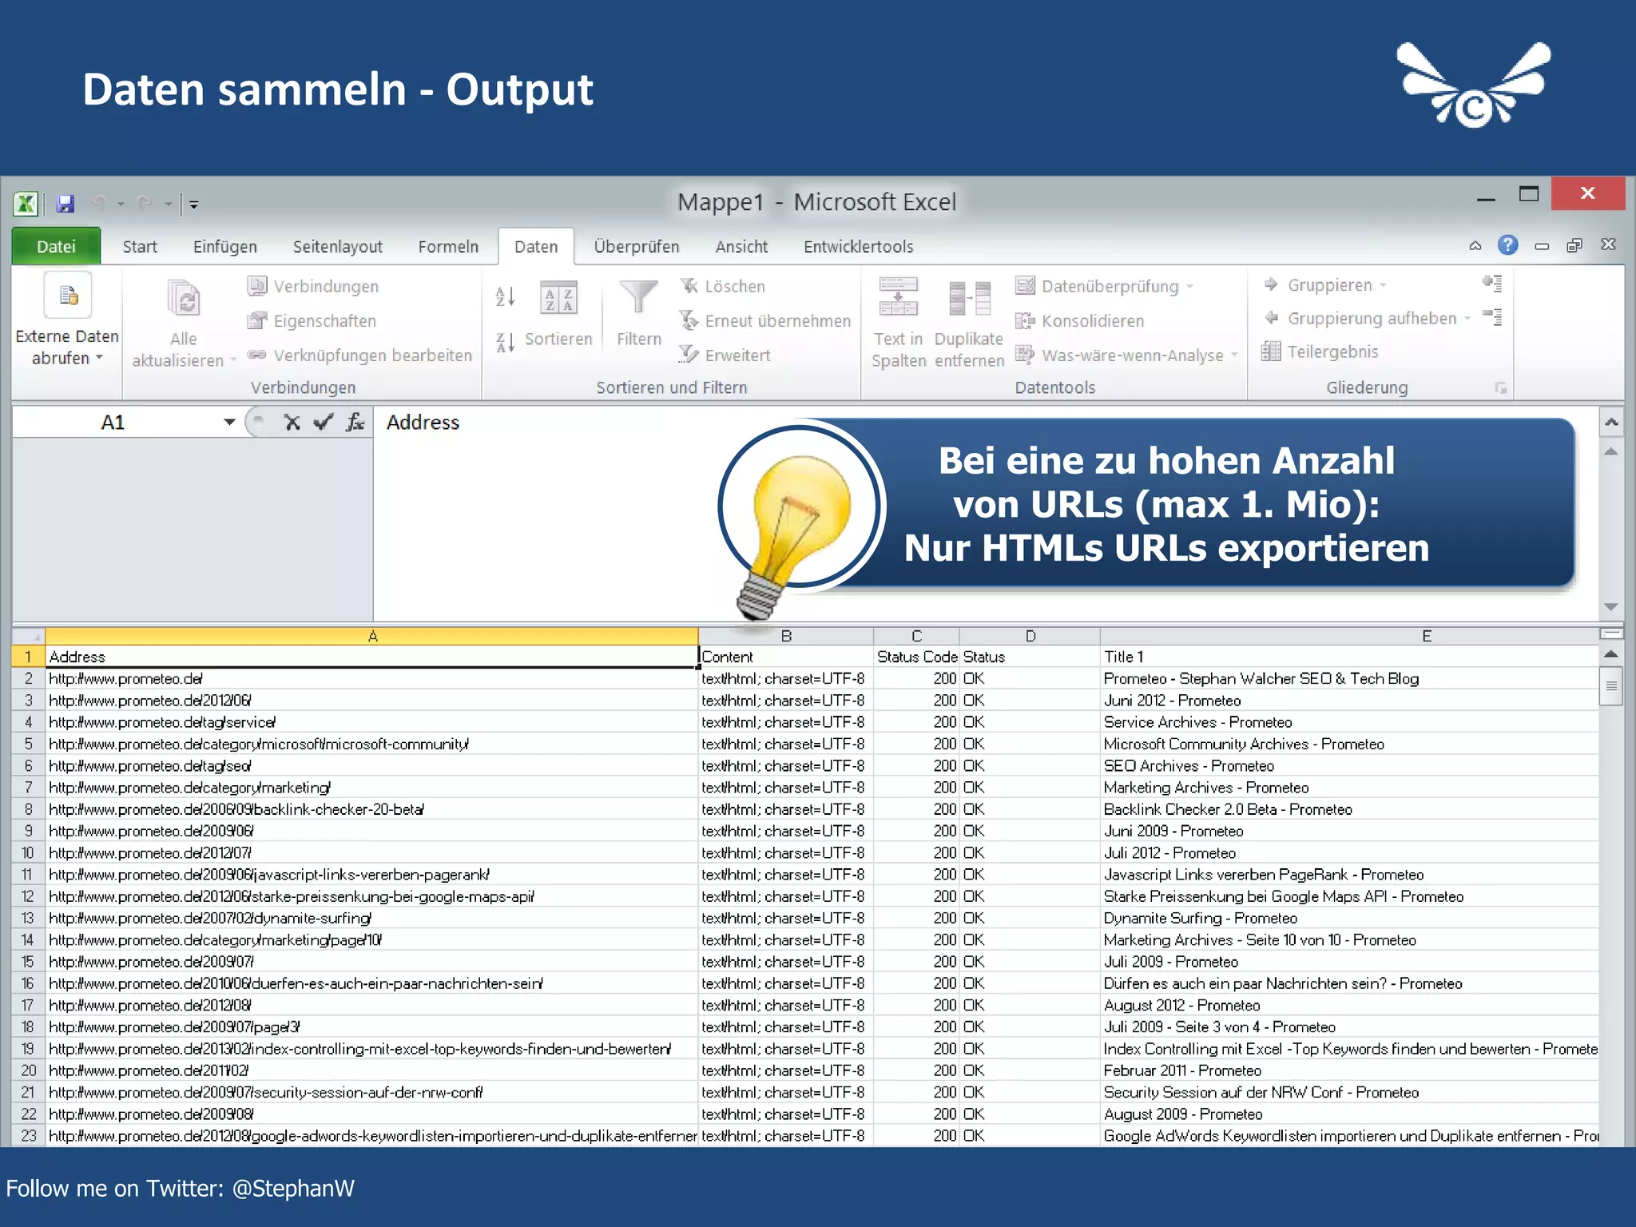Click the Select All corner of the sheet
Image resolution: width=1636 pixels, height=1227 pixels.
click(x=29, y=637)
